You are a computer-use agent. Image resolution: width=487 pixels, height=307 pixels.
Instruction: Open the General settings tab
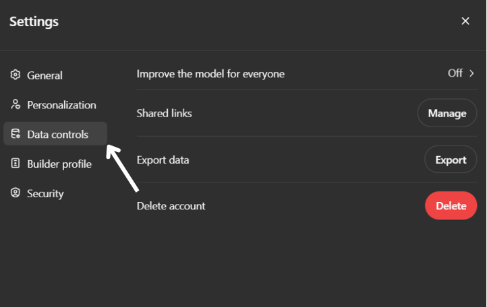[45, 75]
